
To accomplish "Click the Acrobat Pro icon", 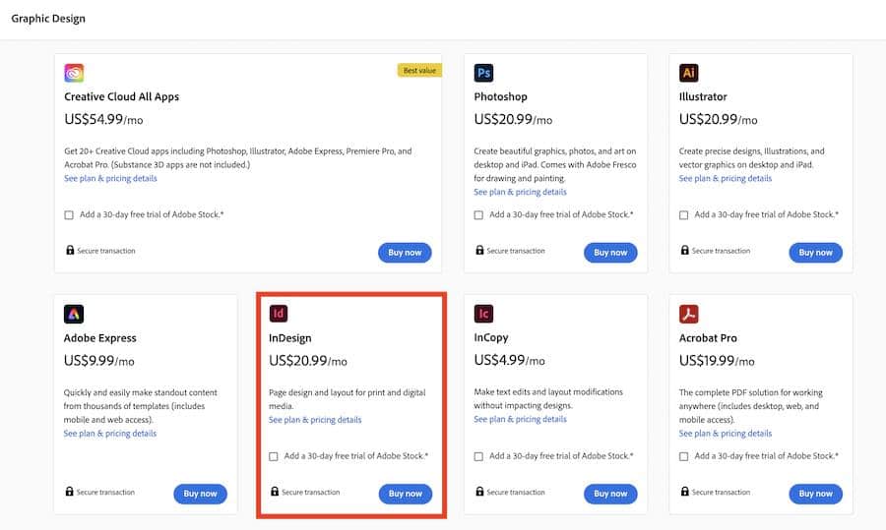I will coord(689,315).
